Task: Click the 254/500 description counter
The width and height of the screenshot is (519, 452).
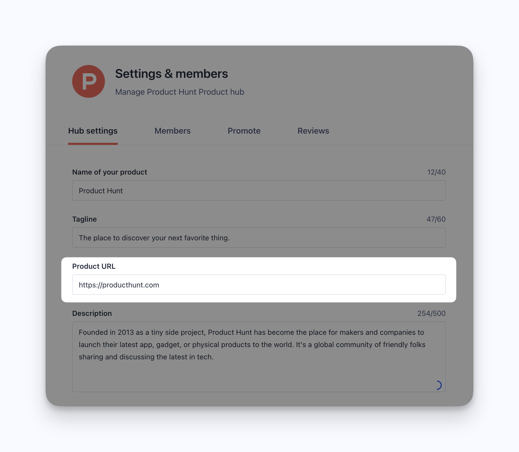Action: [x=431, y=314]
